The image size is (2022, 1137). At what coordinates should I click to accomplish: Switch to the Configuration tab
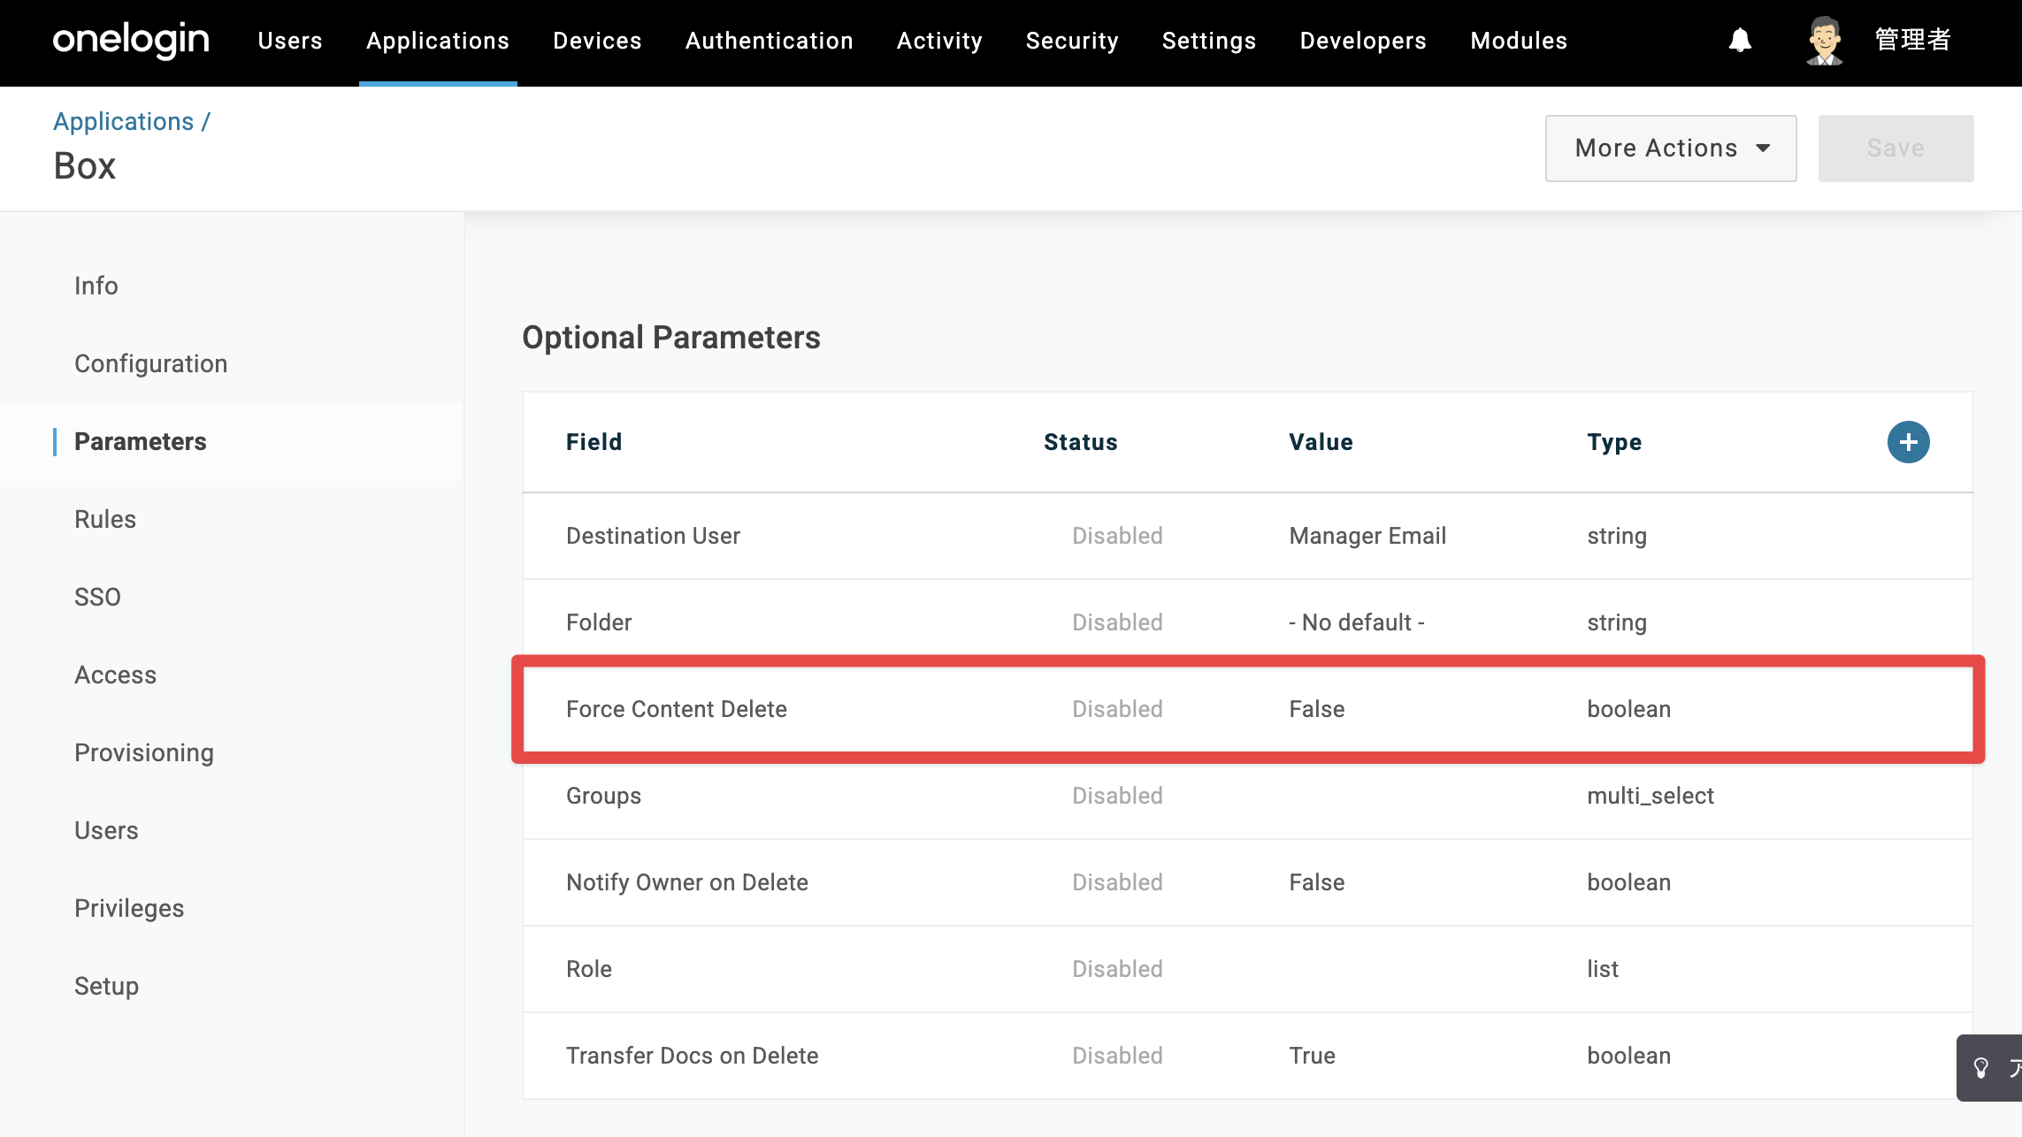(151, 363)
